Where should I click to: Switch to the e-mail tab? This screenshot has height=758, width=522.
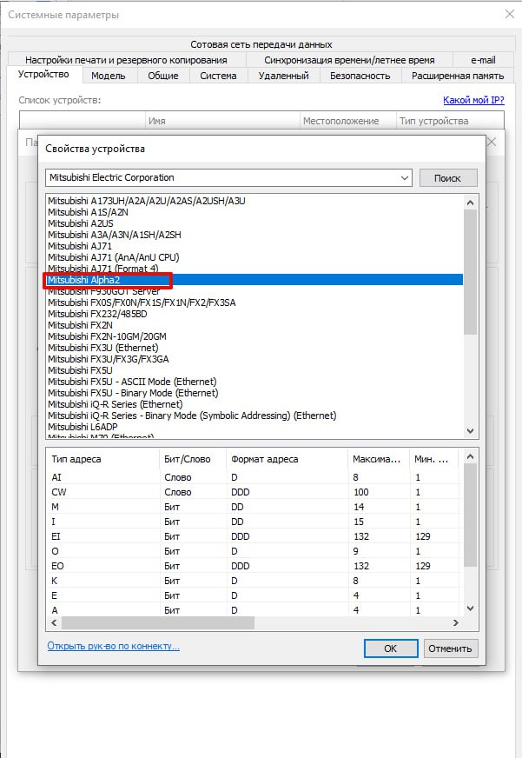[483, 60]
